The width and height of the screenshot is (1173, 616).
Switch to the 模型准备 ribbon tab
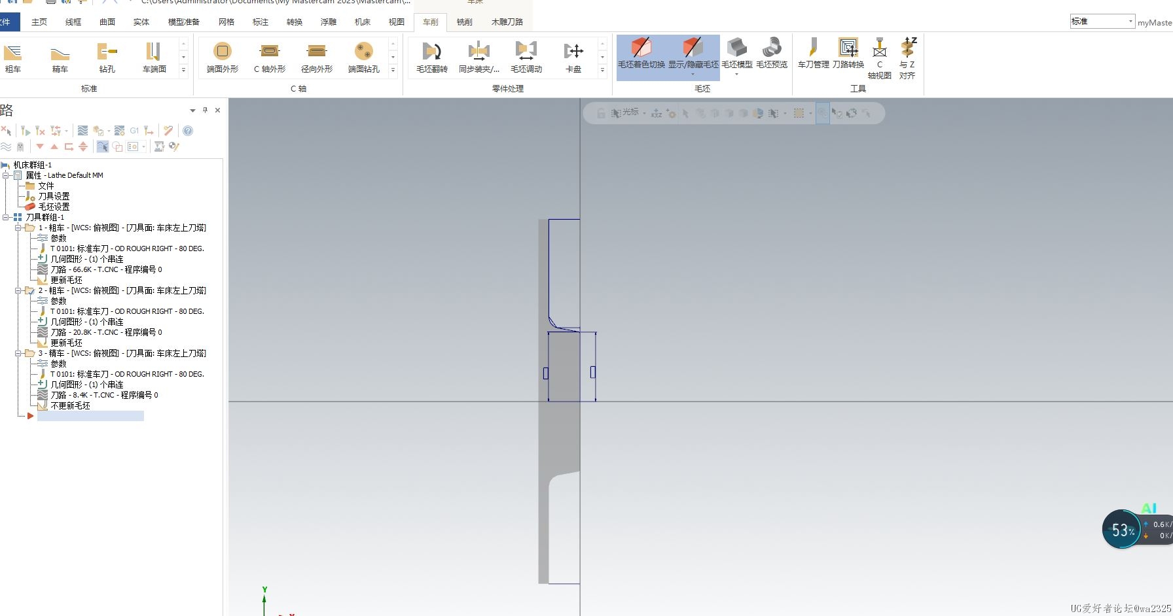click(x=184, y=22)
